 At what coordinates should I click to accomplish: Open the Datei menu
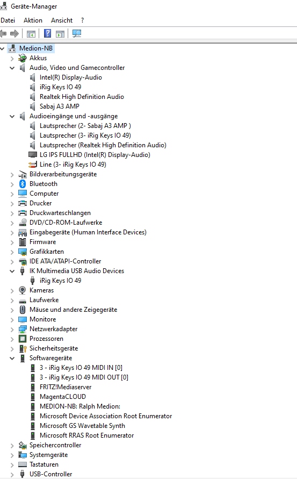8,20
